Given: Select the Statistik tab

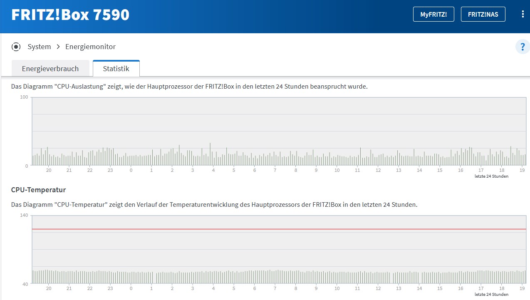Looking at the screenshot, I should [116, 69].
